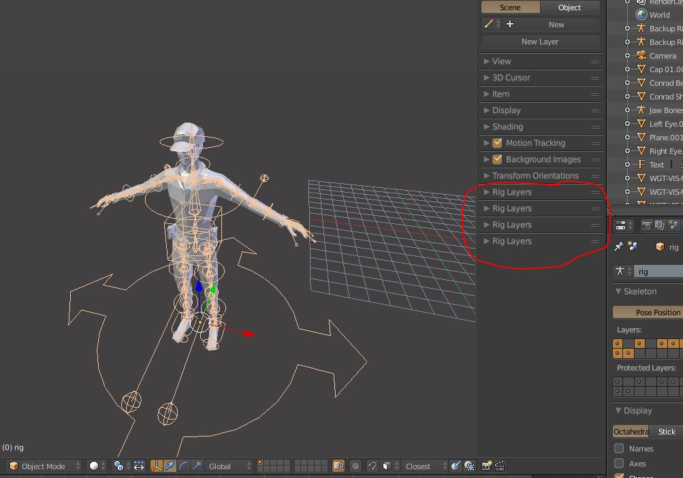Select the Scene tab

point(509,7)
